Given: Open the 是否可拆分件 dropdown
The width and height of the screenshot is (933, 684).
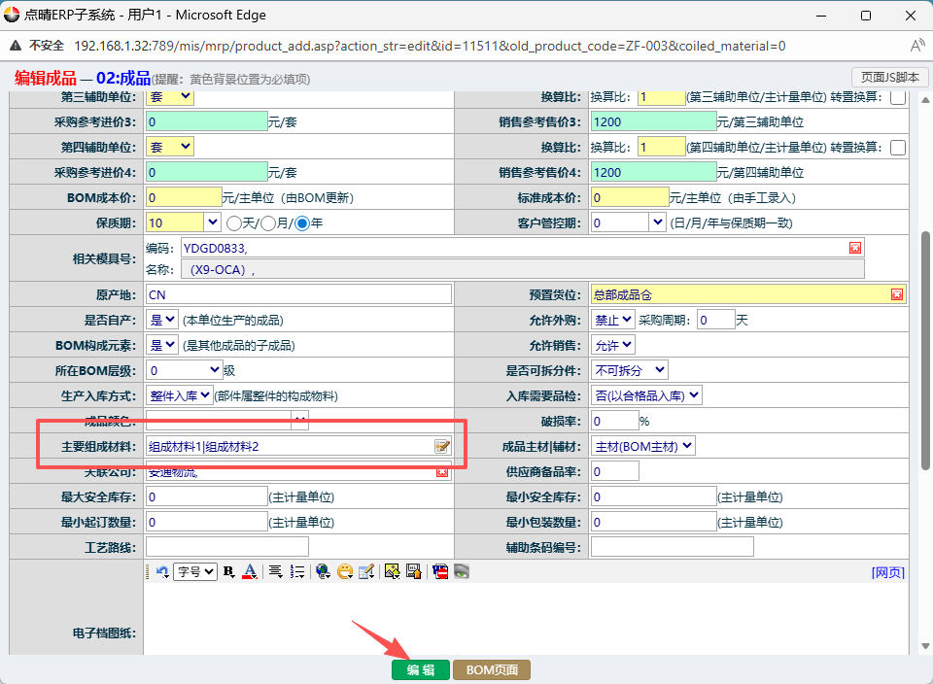Looking at the screenshot, I should [630, 370].
